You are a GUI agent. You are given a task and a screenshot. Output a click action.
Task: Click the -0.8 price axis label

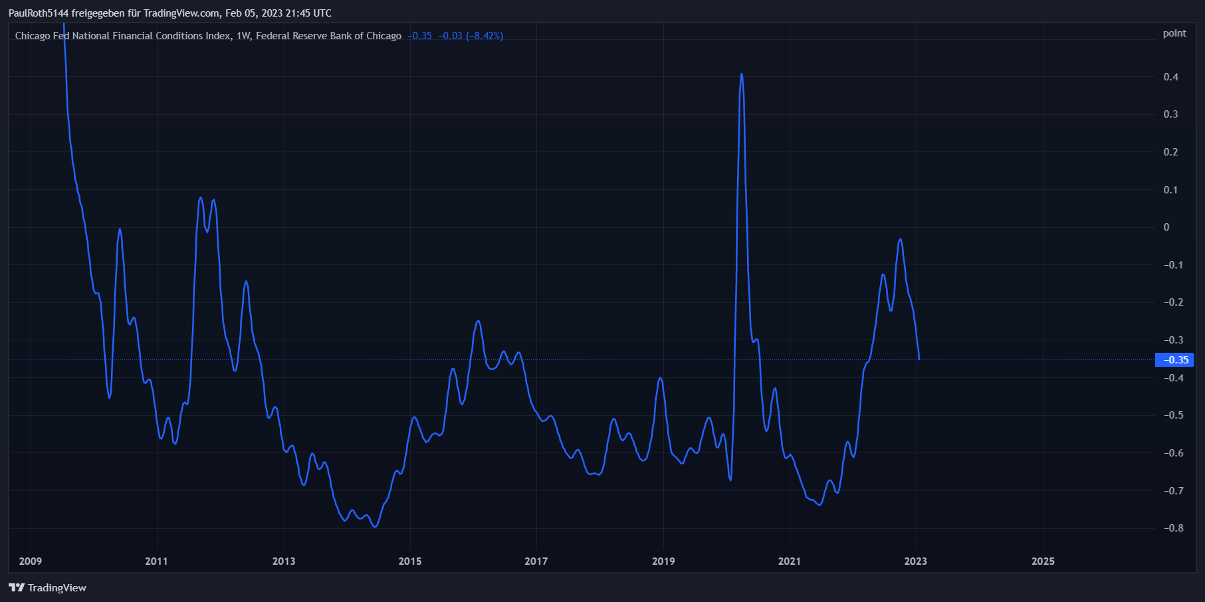(1173, 528)
